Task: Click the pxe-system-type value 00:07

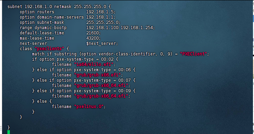Action: tap(125, 80)
